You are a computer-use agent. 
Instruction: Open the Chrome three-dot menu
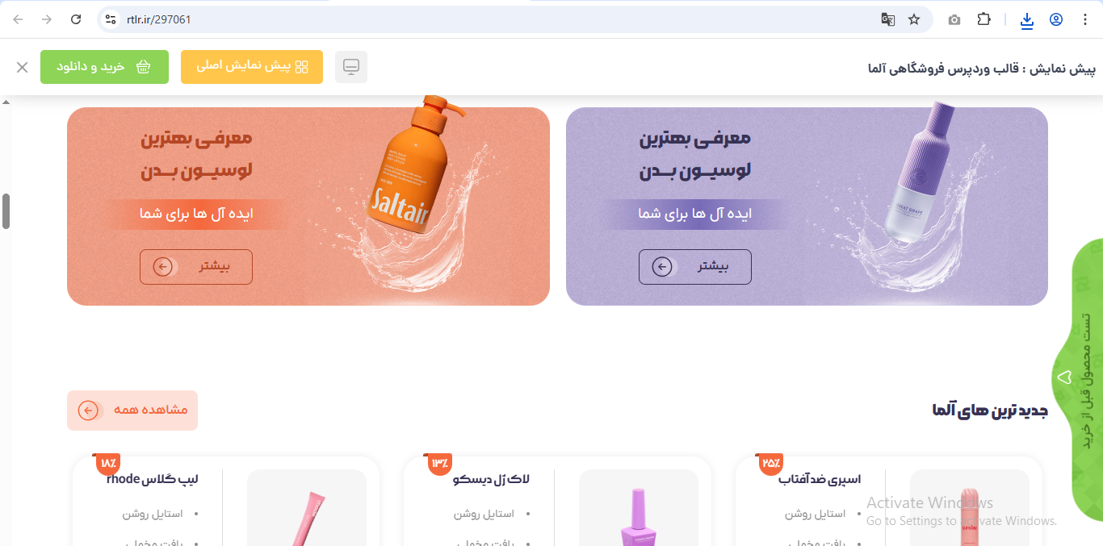1085,19
